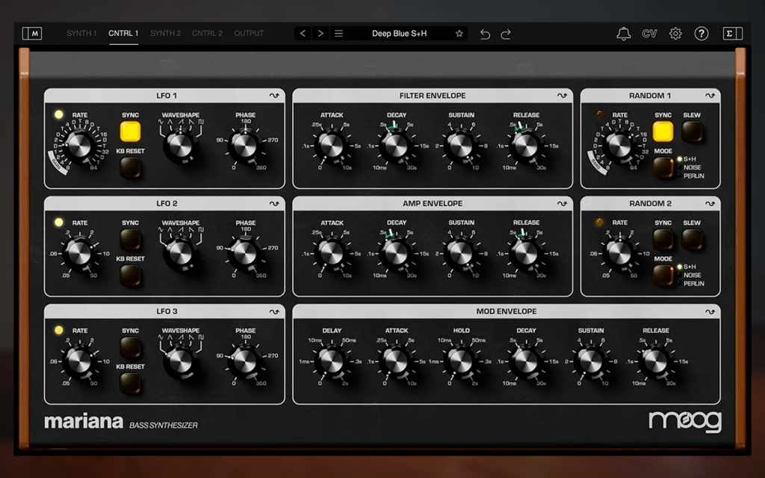The height and width of the screenshot is (478, 765).
Task: Click Mod Envelope DELAY knob
Action: coord(331,361)
